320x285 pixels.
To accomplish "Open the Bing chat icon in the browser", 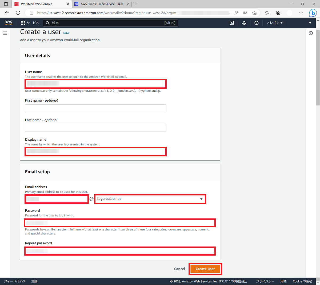I will click(x=313, y=13).
